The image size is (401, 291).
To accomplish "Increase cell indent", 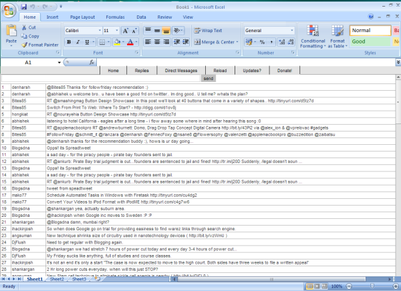I will coord(186,41).
